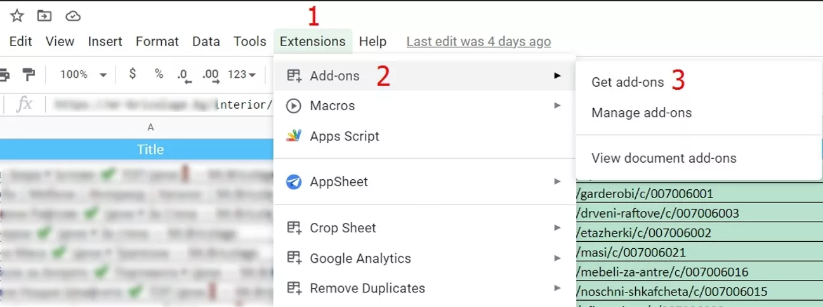Choose Get add-ons
The height and width of the screenshot is (307, 823).
click(x=628, y=82)
